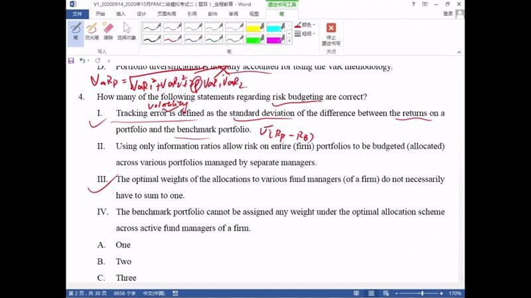This screenshot has height=298, width=531.
Task: Click the 170% zoom level button
Action: click(455, 293)
